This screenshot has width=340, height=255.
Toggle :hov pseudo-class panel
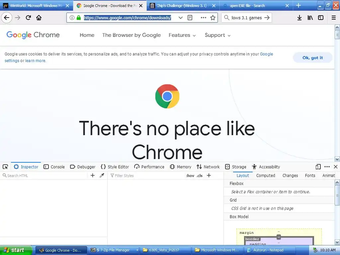(190, 176)
